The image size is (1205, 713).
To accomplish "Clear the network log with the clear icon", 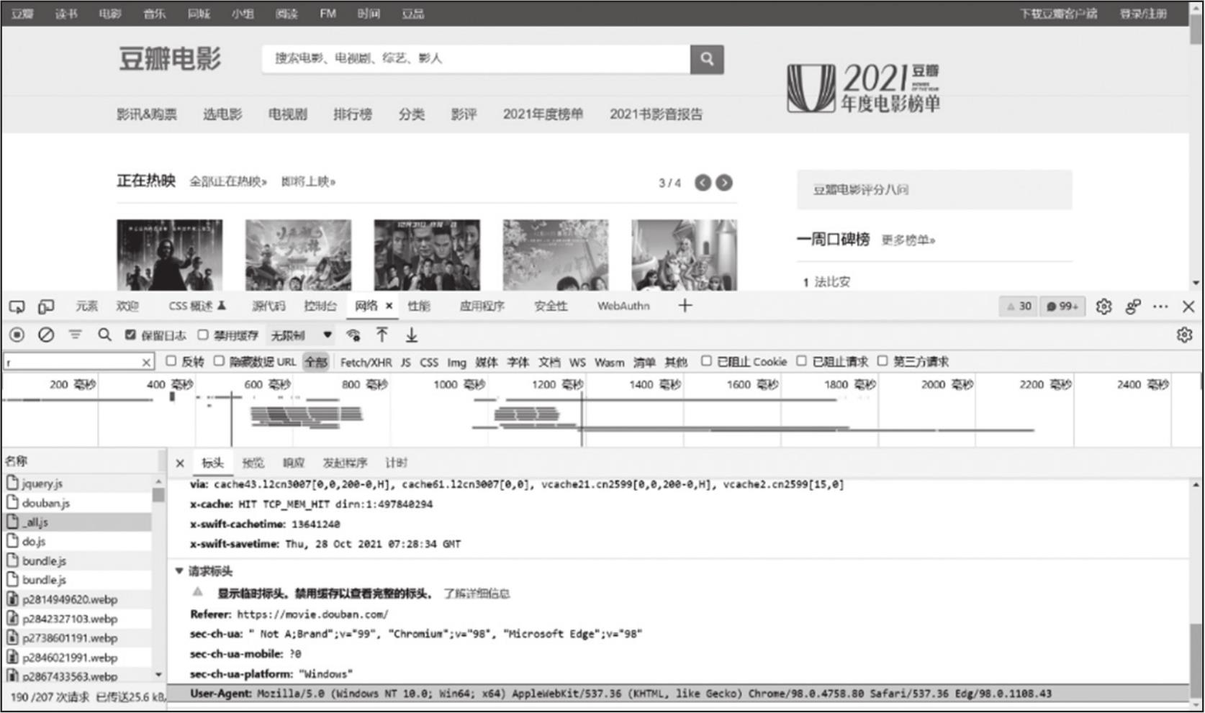I will point(46,335).
